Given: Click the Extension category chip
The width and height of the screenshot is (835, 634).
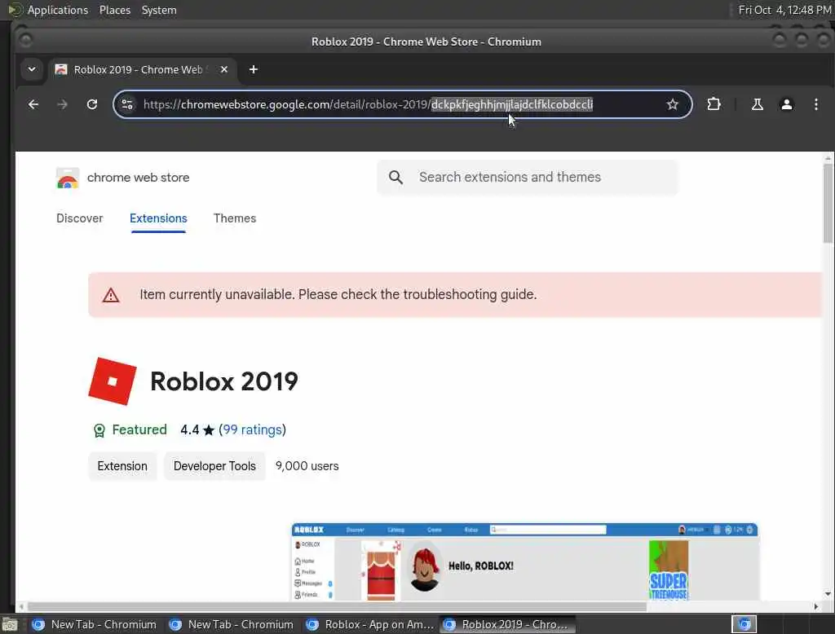Looking at the screenshot, I should 122,466.
